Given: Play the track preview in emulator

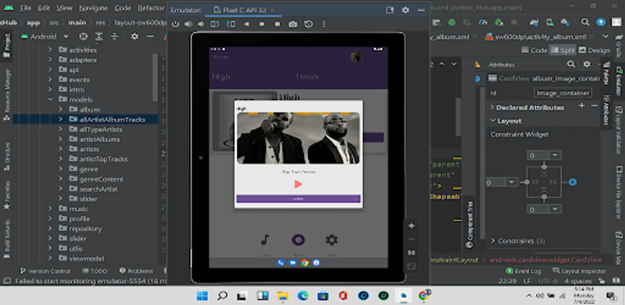Looking at the screenshot, I should click(298, 184).
